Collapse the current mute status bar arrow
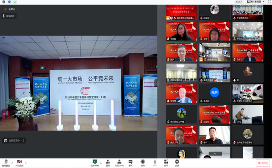Viewport: 272px width, 168px height. pos(23,140)
